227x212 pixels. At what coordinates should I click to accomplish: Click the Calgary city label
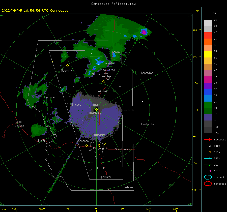tap(98, 148)
